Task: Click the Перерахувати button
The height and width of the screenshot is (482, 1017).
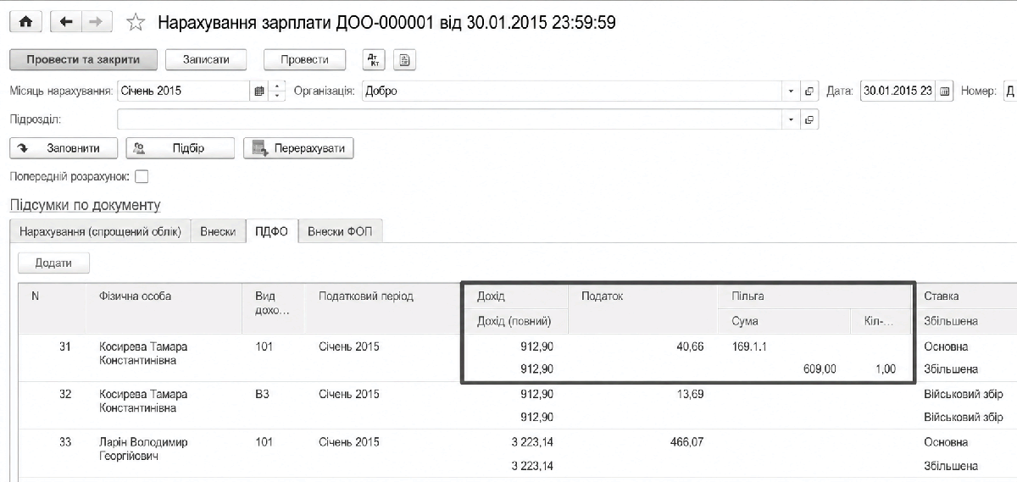Action: (298, 147)
